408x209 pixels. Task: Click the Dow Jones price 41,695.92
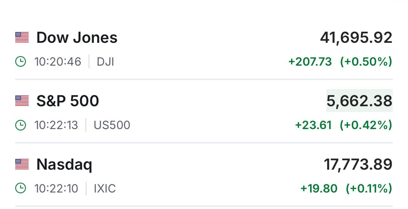356,38
